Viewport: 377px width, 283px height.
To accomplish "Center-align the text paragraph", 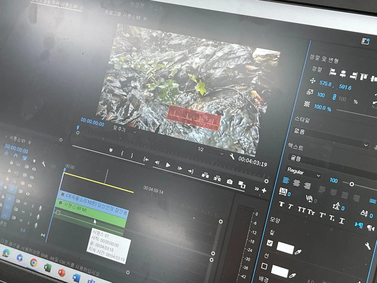I will click(x=297, y=182).
